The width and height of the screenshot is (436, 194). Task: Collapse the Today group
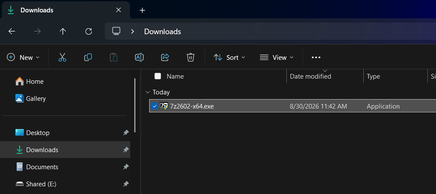(x=147, y=92)
